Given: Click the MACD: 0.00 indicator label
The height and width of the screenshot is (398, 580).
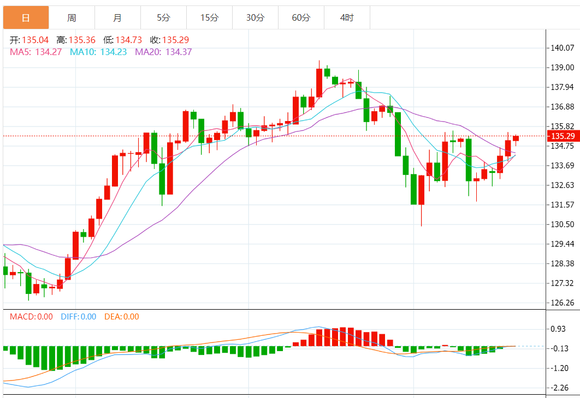Looking at the screenshot, I should pyautogui.click(x=31, y=317).
